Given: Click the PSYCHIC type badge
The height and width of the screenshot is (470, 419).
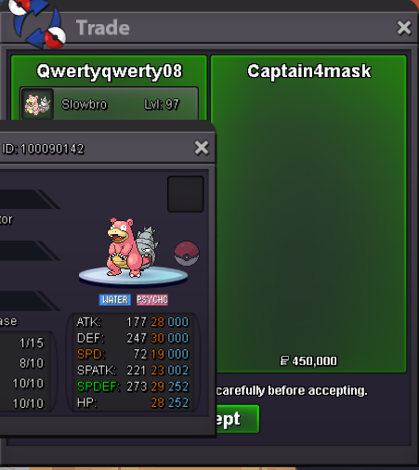Looking at the screenshot, I should [152, 300].
